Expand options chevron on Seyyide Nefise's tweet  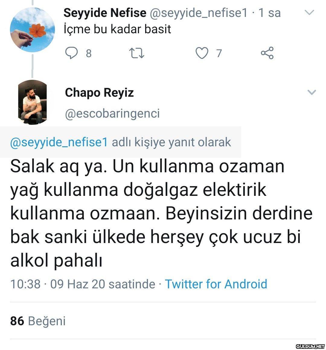click(310, 13)
